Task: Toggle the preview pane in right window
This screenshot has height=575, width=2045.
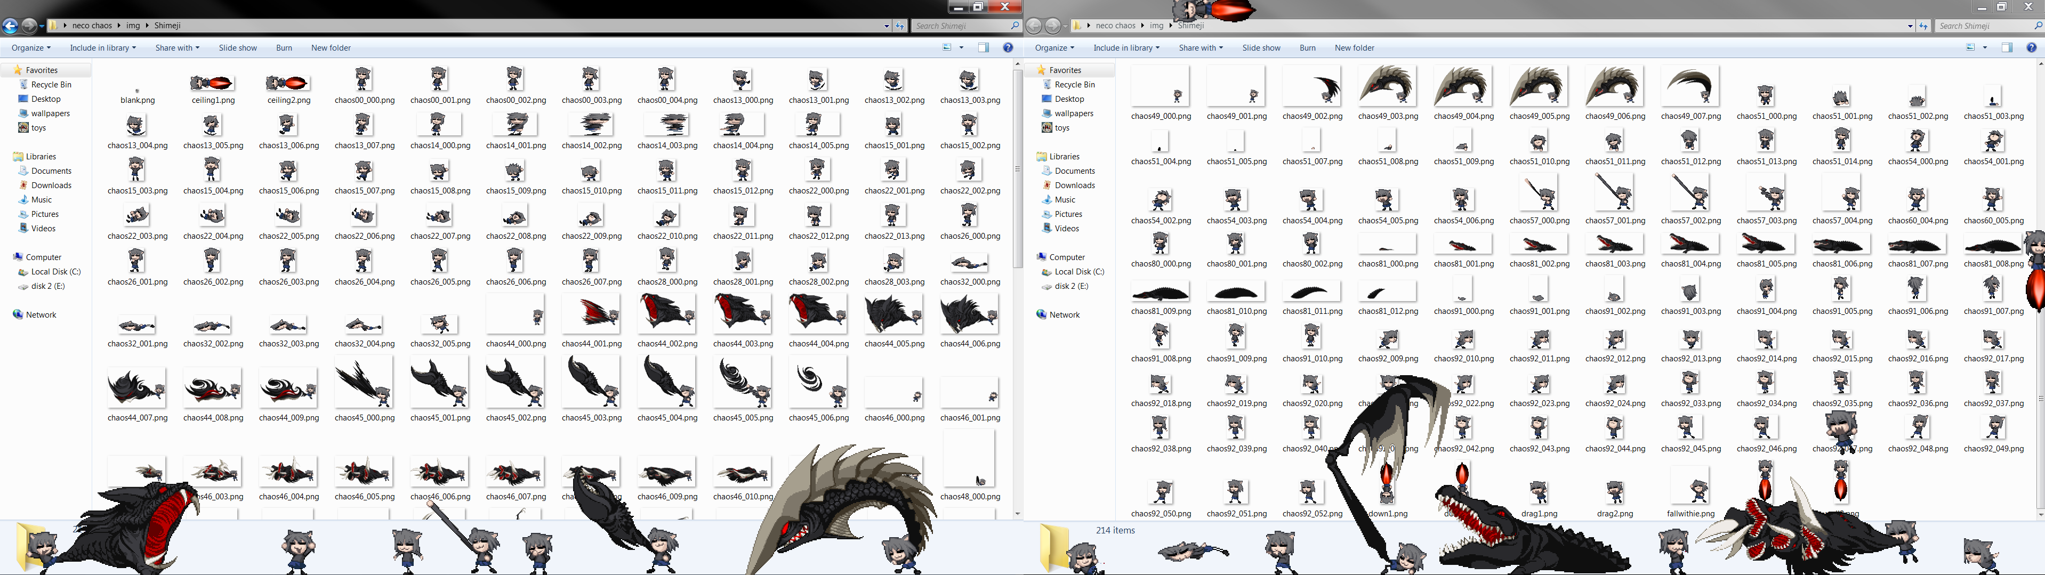Action: click(x=2006, y=47)
